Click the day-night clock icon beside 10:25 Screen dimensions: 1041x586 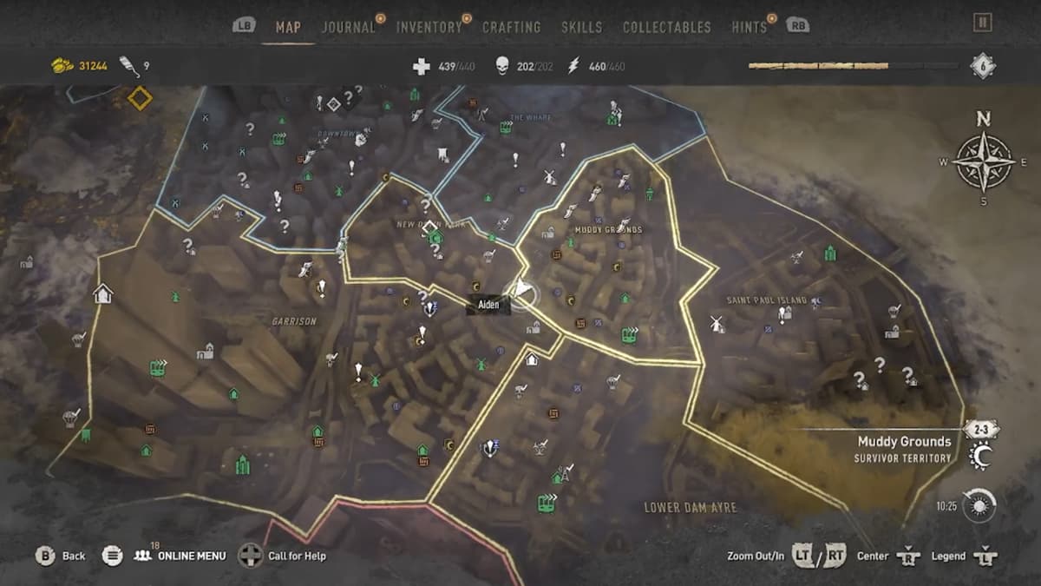[979, 506]
